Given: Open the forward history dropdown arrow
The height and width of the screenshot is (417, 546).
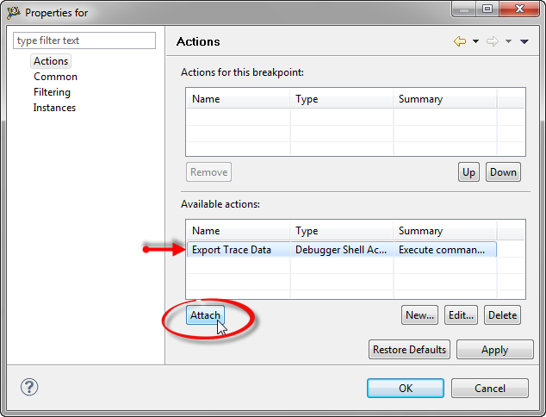Looking at the screenshot, I should point(509,41).
